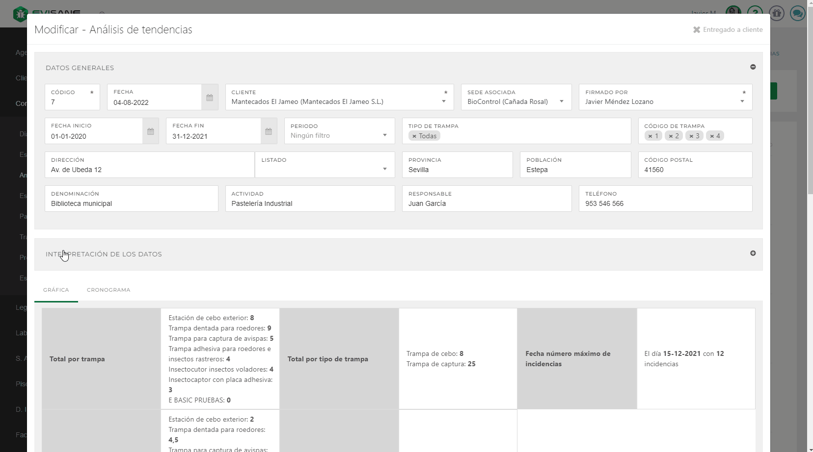This screenshot has height=452, width=813.
Task: Select the Gráfica tab
Action: (56, 290)
